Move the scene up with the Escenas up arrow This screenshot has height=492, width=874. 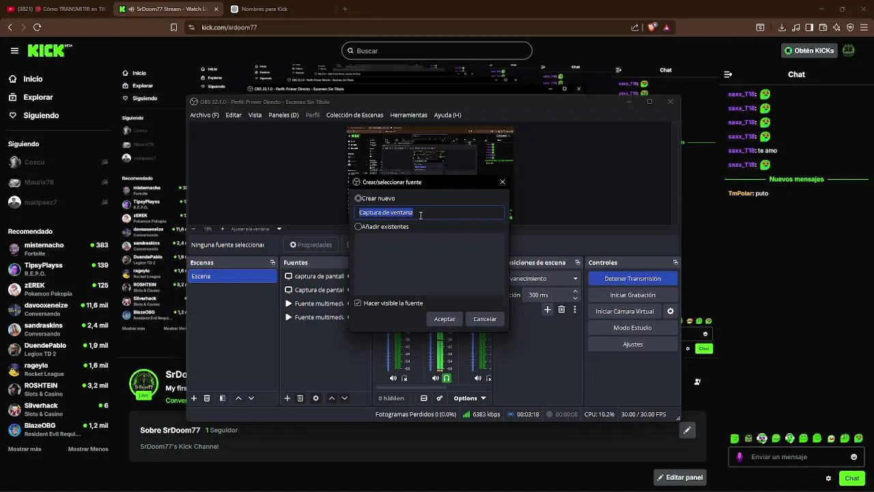pos(238,398)
